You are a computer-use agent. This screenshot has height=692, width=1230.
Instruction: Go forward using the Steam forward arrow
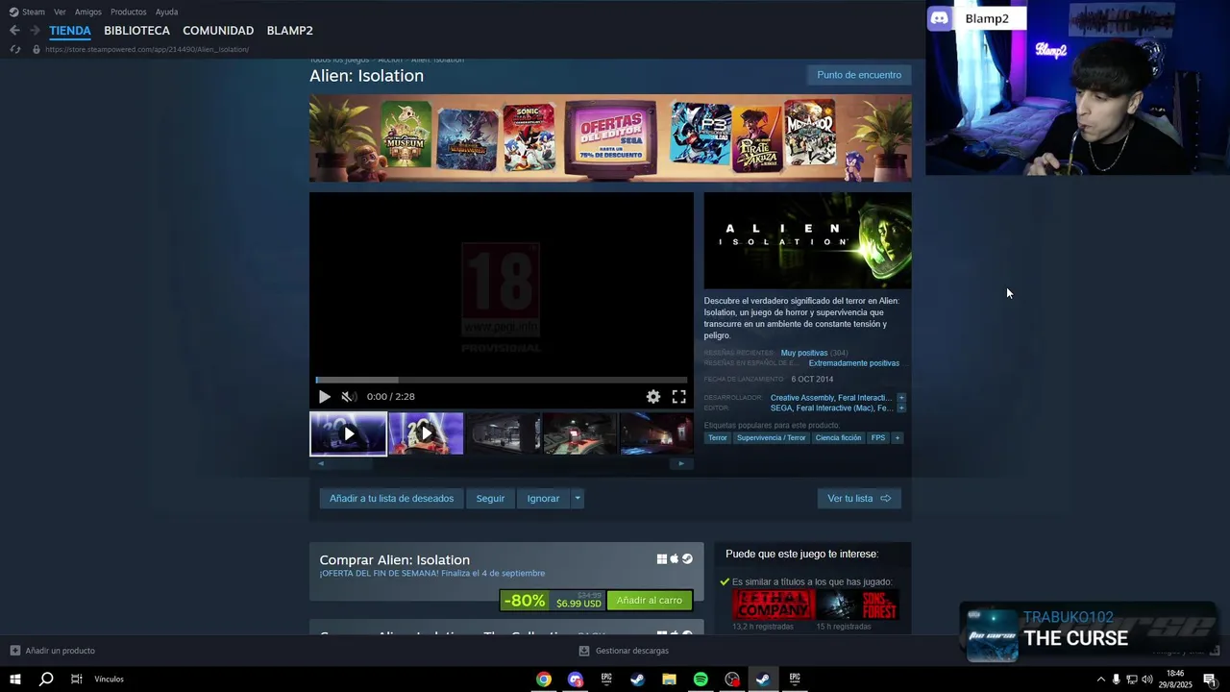pyautogui.click(x=35, y=30)
